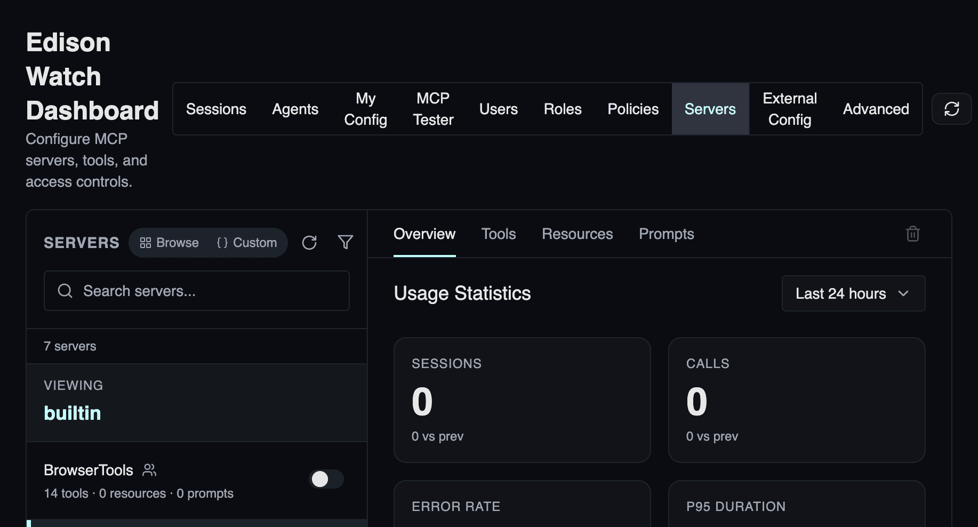Click the refresh icon beside the Advanced tab
Image resolution: width=978 pixels, height=527 pixels.
click(x=951, y=109)
